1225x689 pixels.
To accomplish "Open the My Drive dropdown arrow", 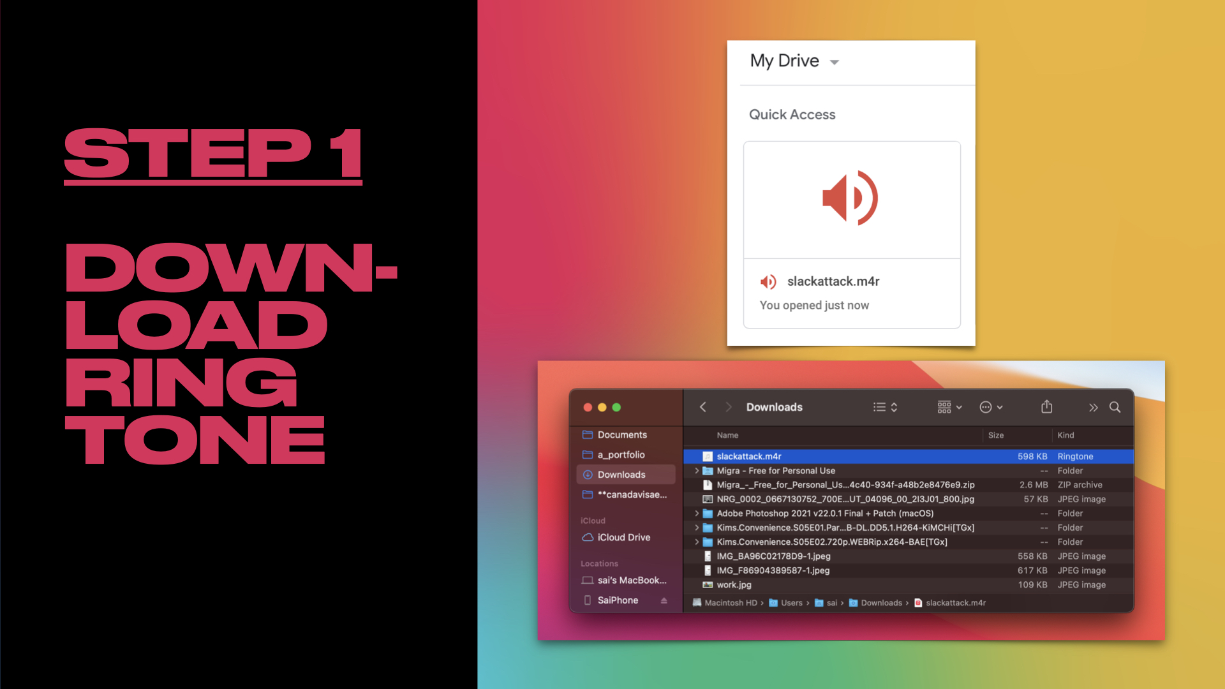I will [x=834, y=62].
